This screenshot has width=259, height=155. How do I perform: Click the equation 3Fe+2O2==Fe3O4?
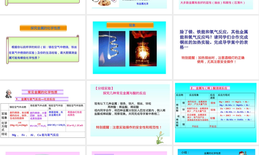tap(38, 126)
